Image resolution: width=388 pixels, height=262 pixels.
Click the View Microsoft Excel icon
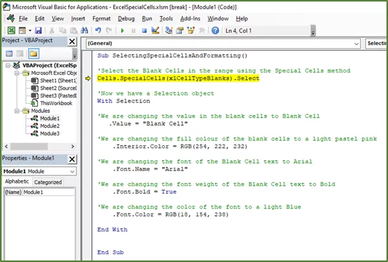(11, 30)
